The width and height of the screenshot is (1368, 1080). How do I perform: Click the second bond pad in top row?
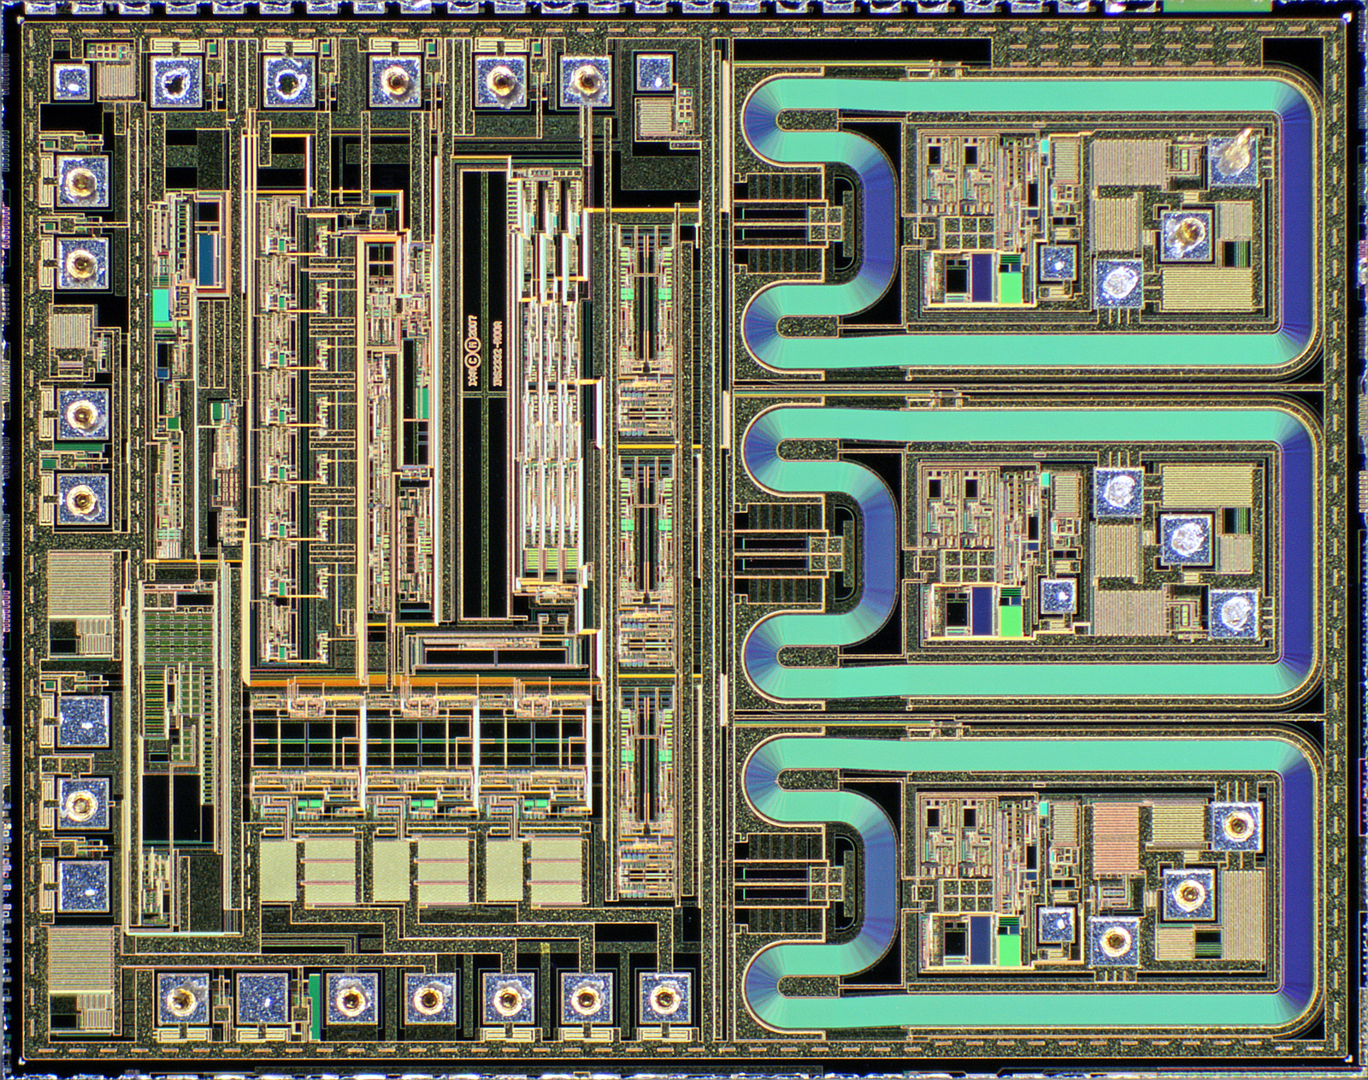pos(177,82)
